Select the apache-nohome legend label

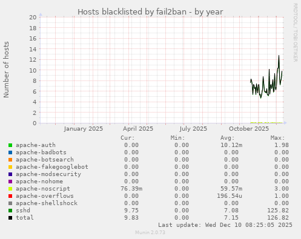click(x=39, y=182)
